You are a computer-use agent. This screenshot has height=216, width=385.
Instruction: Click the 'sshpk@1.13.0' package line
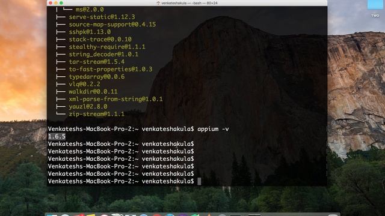pos(90,32)
